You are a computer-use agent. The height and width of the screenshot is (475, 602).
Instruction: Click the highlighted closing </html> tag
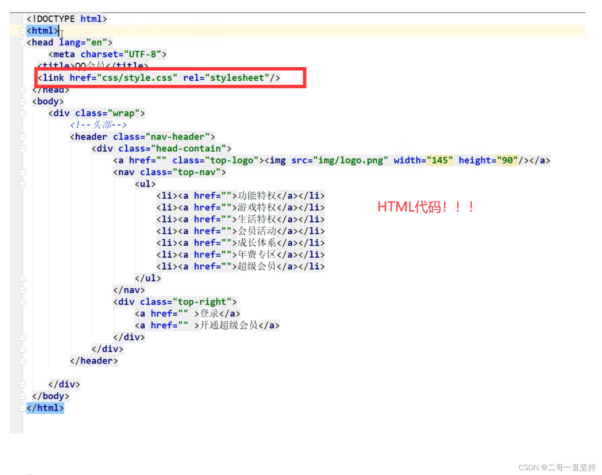point(45,408)
